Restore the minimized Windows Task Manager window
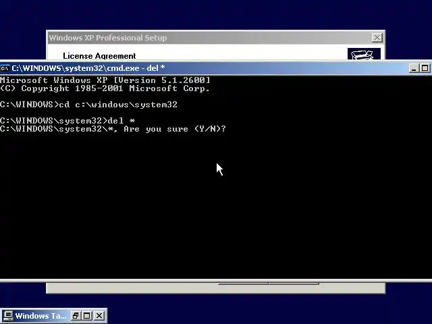Screen dimensions: 432x324 coord(75,316)
